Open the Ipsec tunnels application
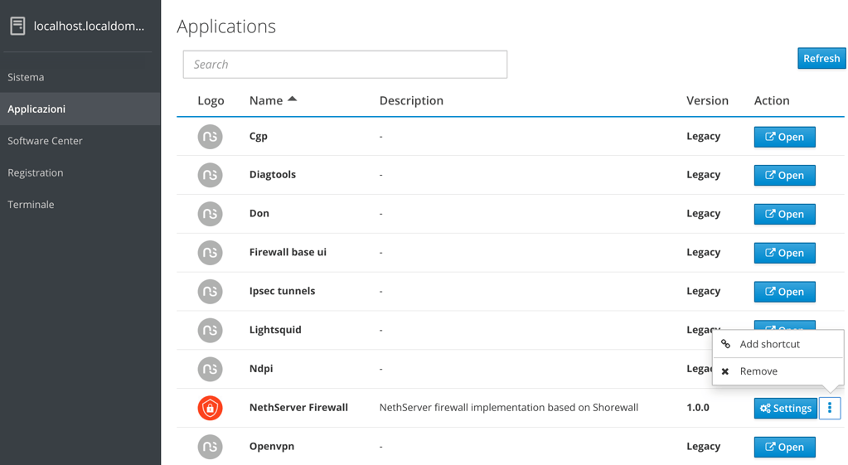This screenshot has width=848, height=465. pos(784,292)
